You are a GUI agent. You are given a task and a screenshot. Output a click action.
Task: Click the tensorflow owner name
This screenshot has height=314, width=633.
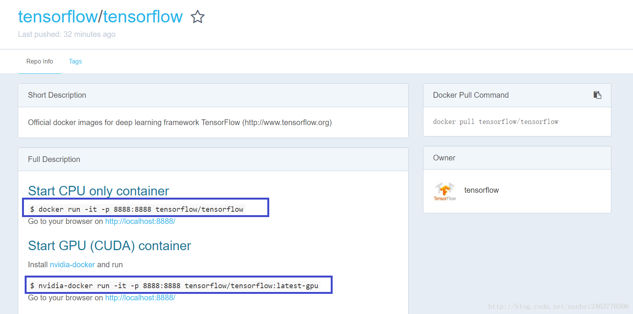tap(481, 190)
